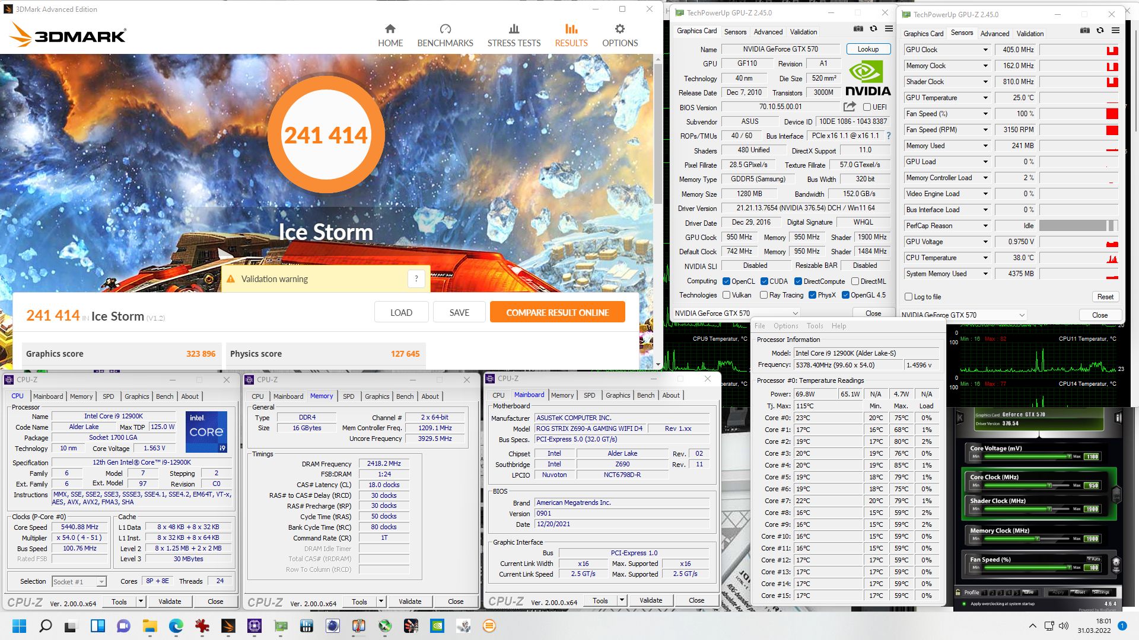Open the BENCHMARKS section in 3DMark
This screenshot has height=640, width=1139.
[x=445, y=36]
